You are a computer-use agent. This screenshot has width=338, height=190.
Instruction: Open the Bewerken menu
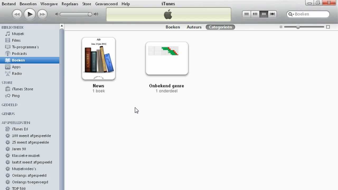click(28, 4)
